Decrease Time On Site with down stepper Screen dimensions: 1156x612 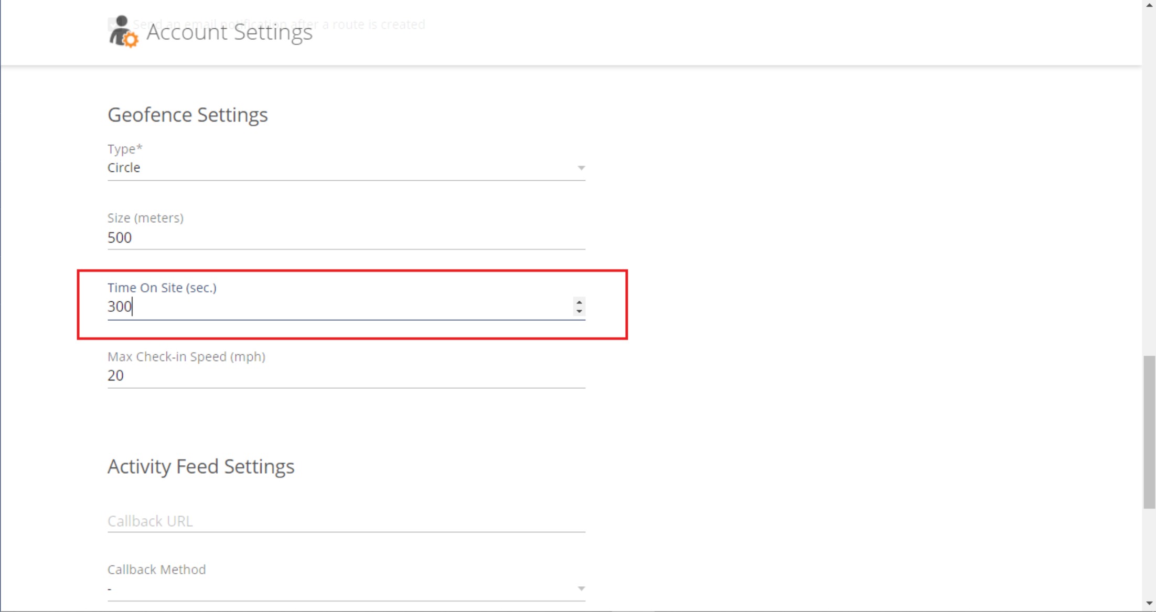coord(579,311)
